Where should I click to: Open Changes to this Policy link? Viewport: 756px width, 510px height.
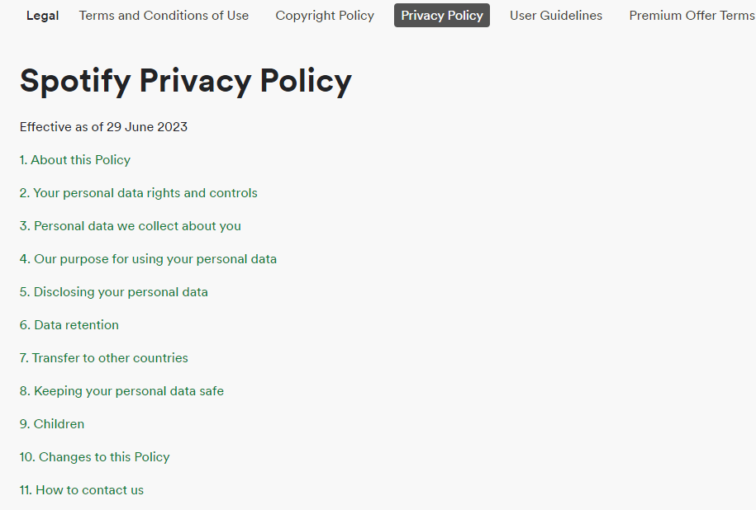click(95, 457)
